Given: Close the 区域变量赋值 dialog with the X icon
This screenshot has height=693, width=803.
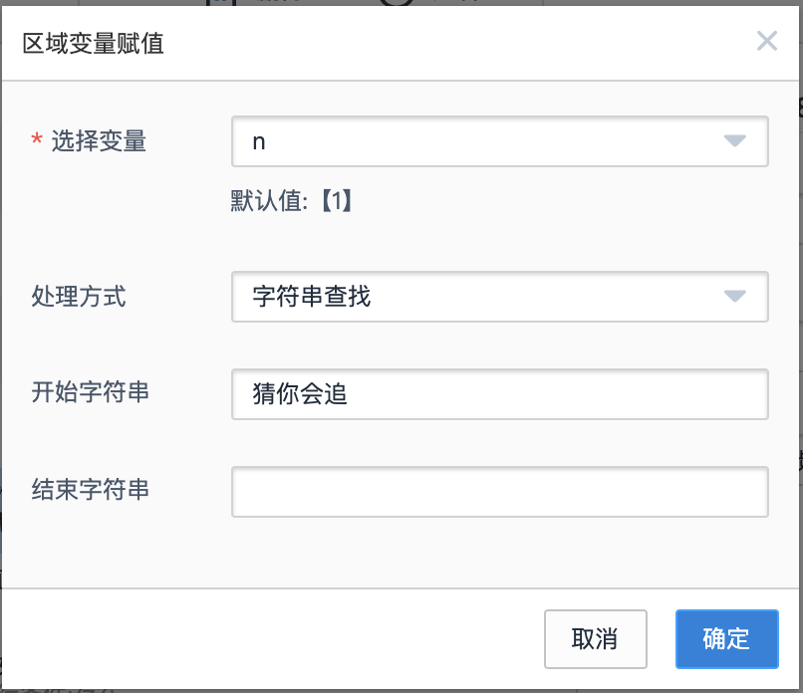Looking at the screenshot, I should click(x=767, y=41).
